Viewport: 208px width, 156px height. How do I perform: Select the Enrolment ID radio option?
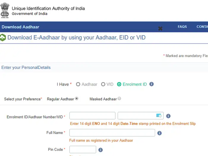[x=119, y=84]
